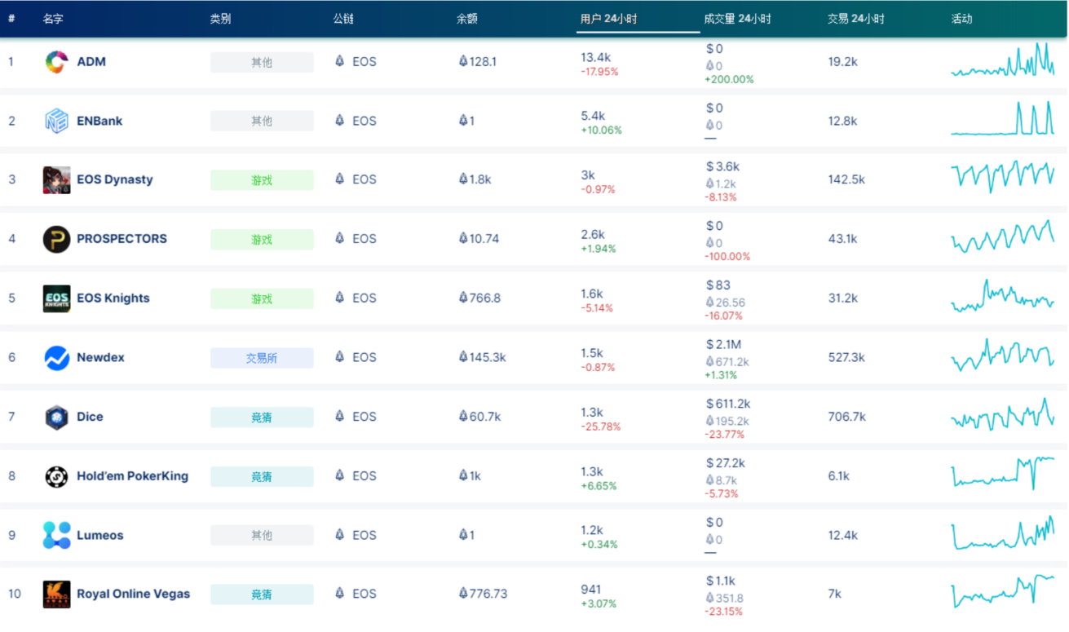Click the $611.2k volume value for Dice
The image size is (1069, 632).
[728, 404]
